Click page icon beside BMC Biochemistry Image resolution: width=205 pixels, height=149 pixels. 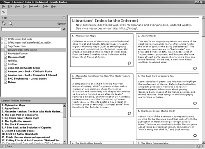[x=5, y=79]
